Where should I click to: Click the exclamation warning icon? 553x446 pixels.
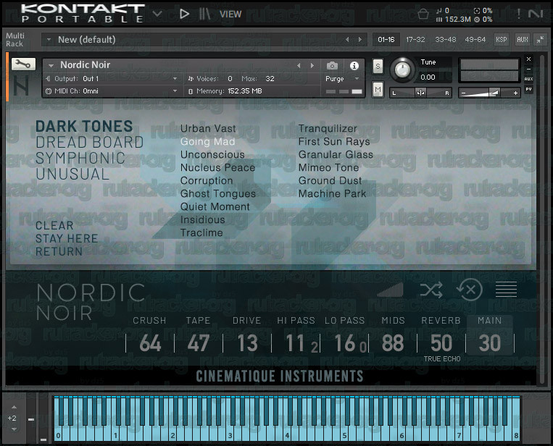[518, 14]
